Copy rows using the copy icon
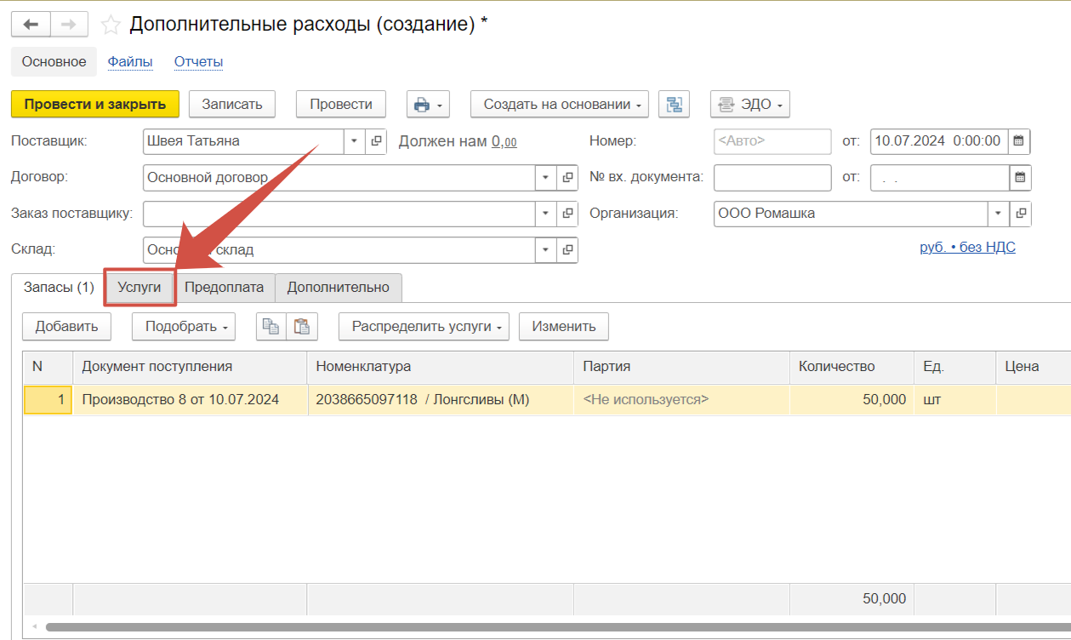Viewport: 1071px width, 640px height. (x=271, y=326)
